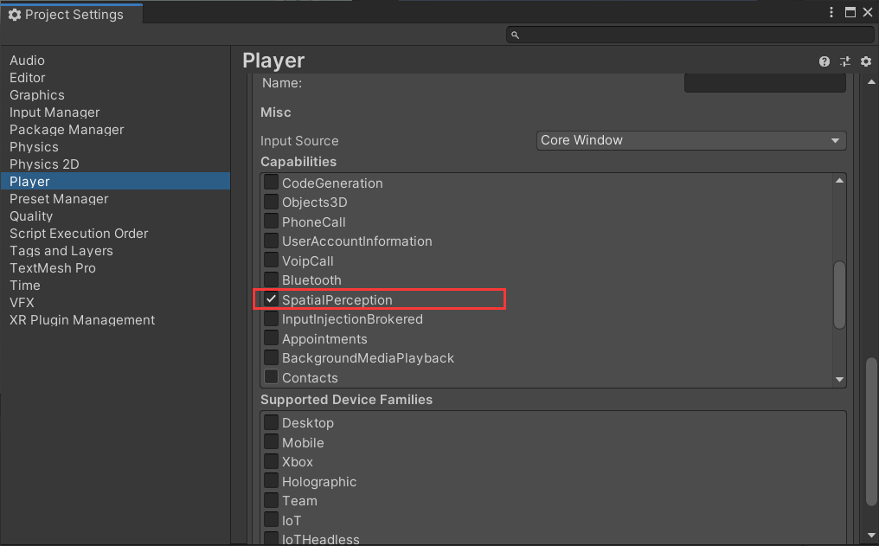Screen dimensions: 879x546
Task: Open the Graphics settings category
Action: (37, 95)
